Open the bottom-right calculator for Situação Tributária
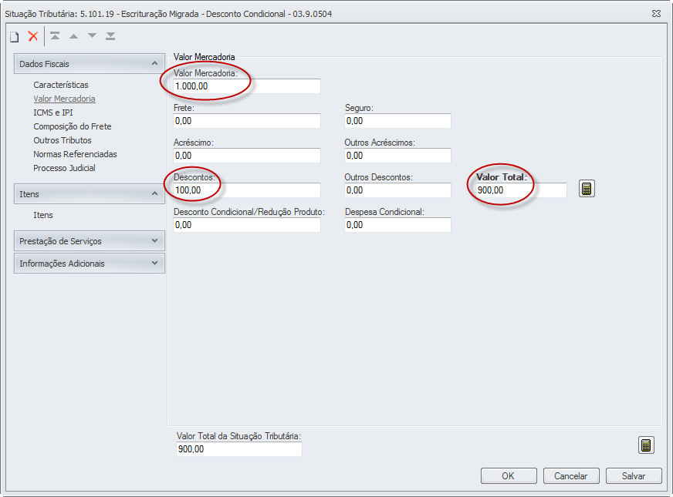 coord(646,445)
